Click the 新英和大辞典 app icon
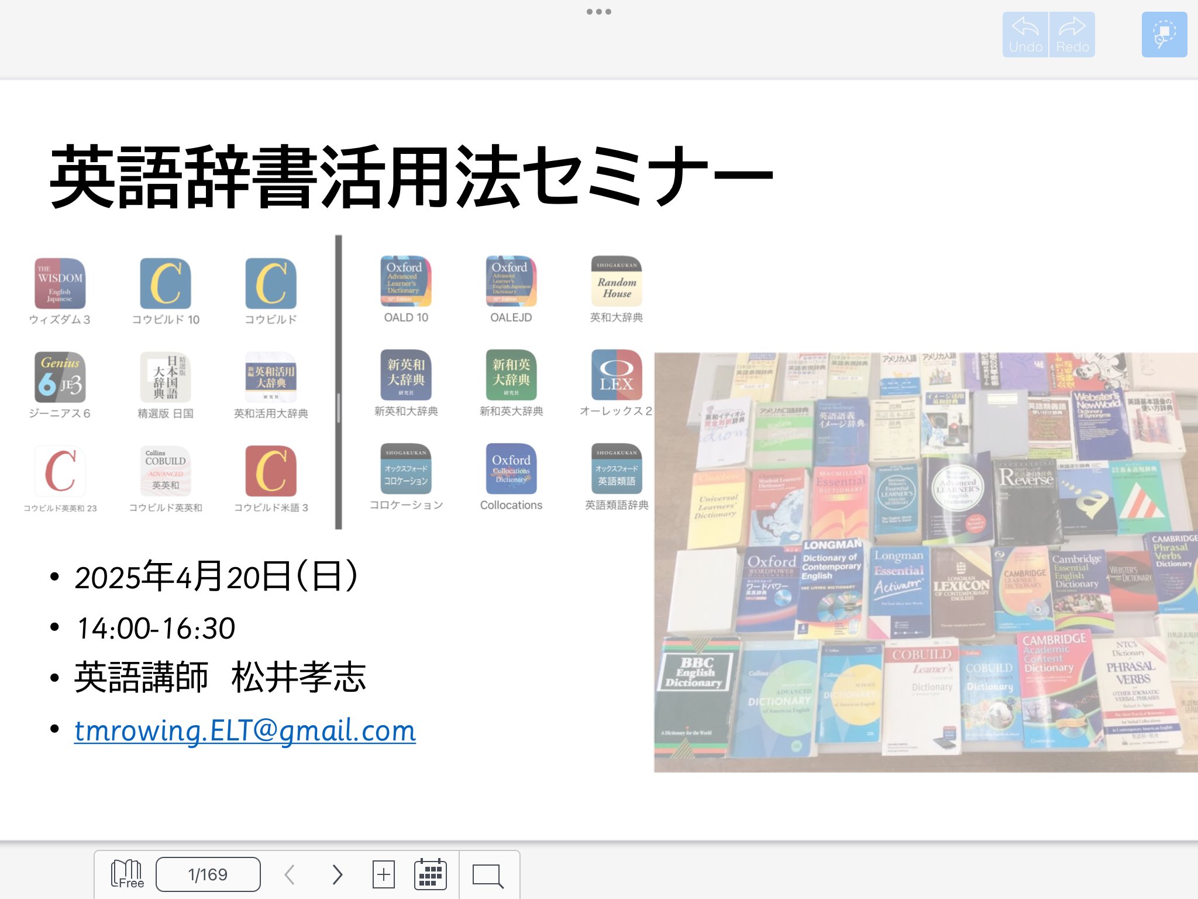This screenshot has width=1198, height=899. pyautogui.click(x=406, y=375)
